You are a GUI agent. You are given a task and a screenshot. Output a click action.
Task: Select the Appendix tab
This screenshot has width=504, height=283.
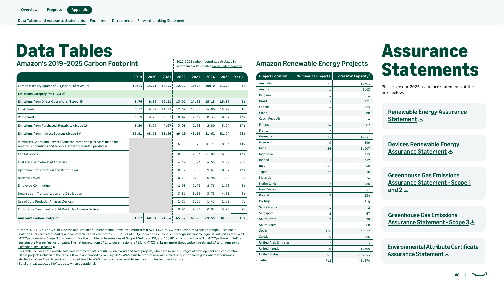[80, 10]
